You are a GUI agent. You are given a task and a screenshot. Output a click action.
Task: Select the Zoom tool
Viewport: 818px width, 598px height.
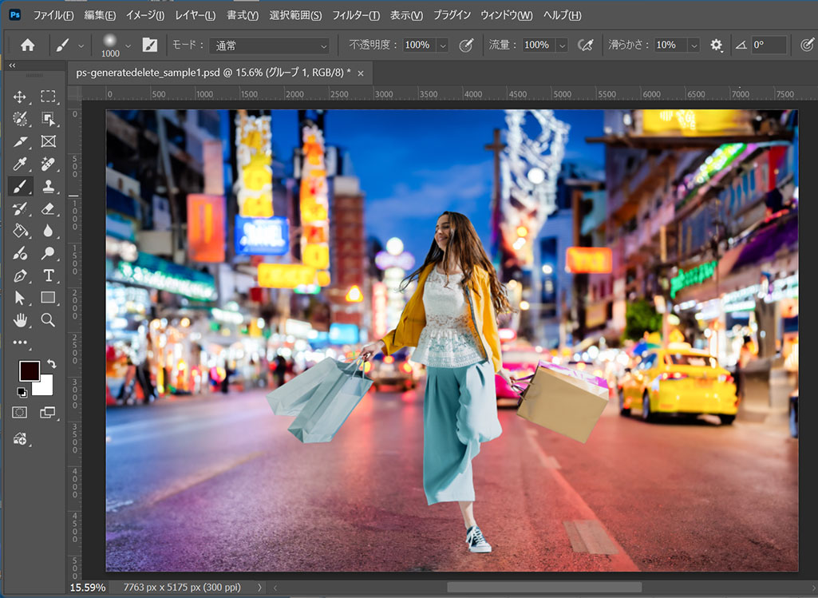(48, 320)
